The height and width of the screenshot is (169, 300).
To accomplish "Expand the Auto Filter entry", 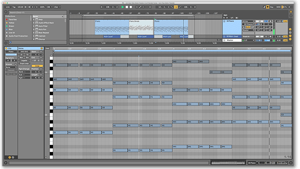I will click(x=34, y=26).
